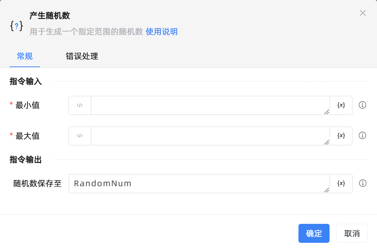Click the RandomNum output variable field
Image resolution: width=377 pixels, height=252 pixels.
point(198,184)
